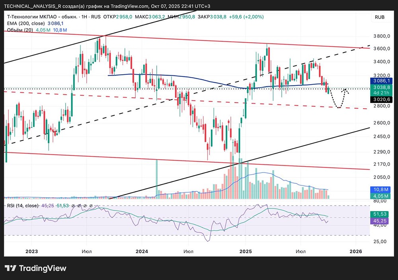The height and width of the screenshot is (280, 398).
Task: Click the black 3 020,6 price label
Action: [381, 99]
